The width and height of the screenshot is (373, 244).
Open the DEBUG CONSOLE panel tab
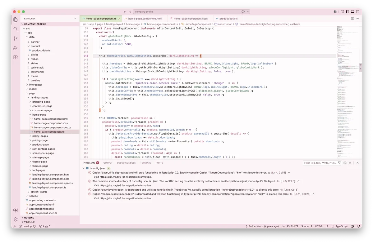coord(126,163)
